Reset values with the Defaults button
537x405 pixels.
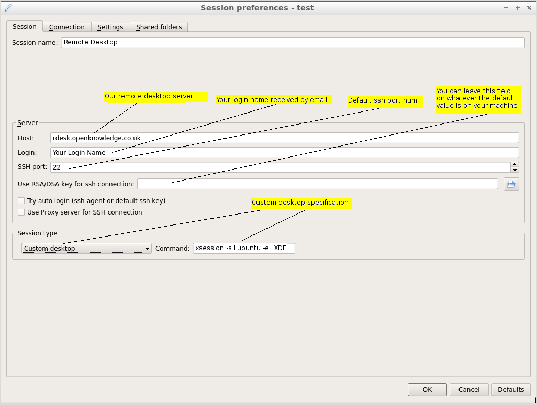pos(510,390)
